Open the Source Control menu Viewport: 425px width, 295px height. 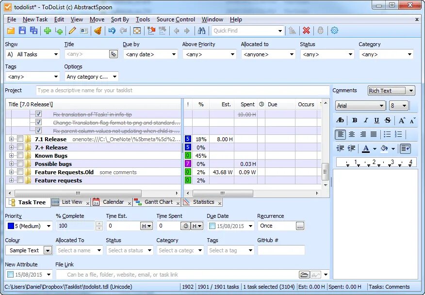click(176, 19)
